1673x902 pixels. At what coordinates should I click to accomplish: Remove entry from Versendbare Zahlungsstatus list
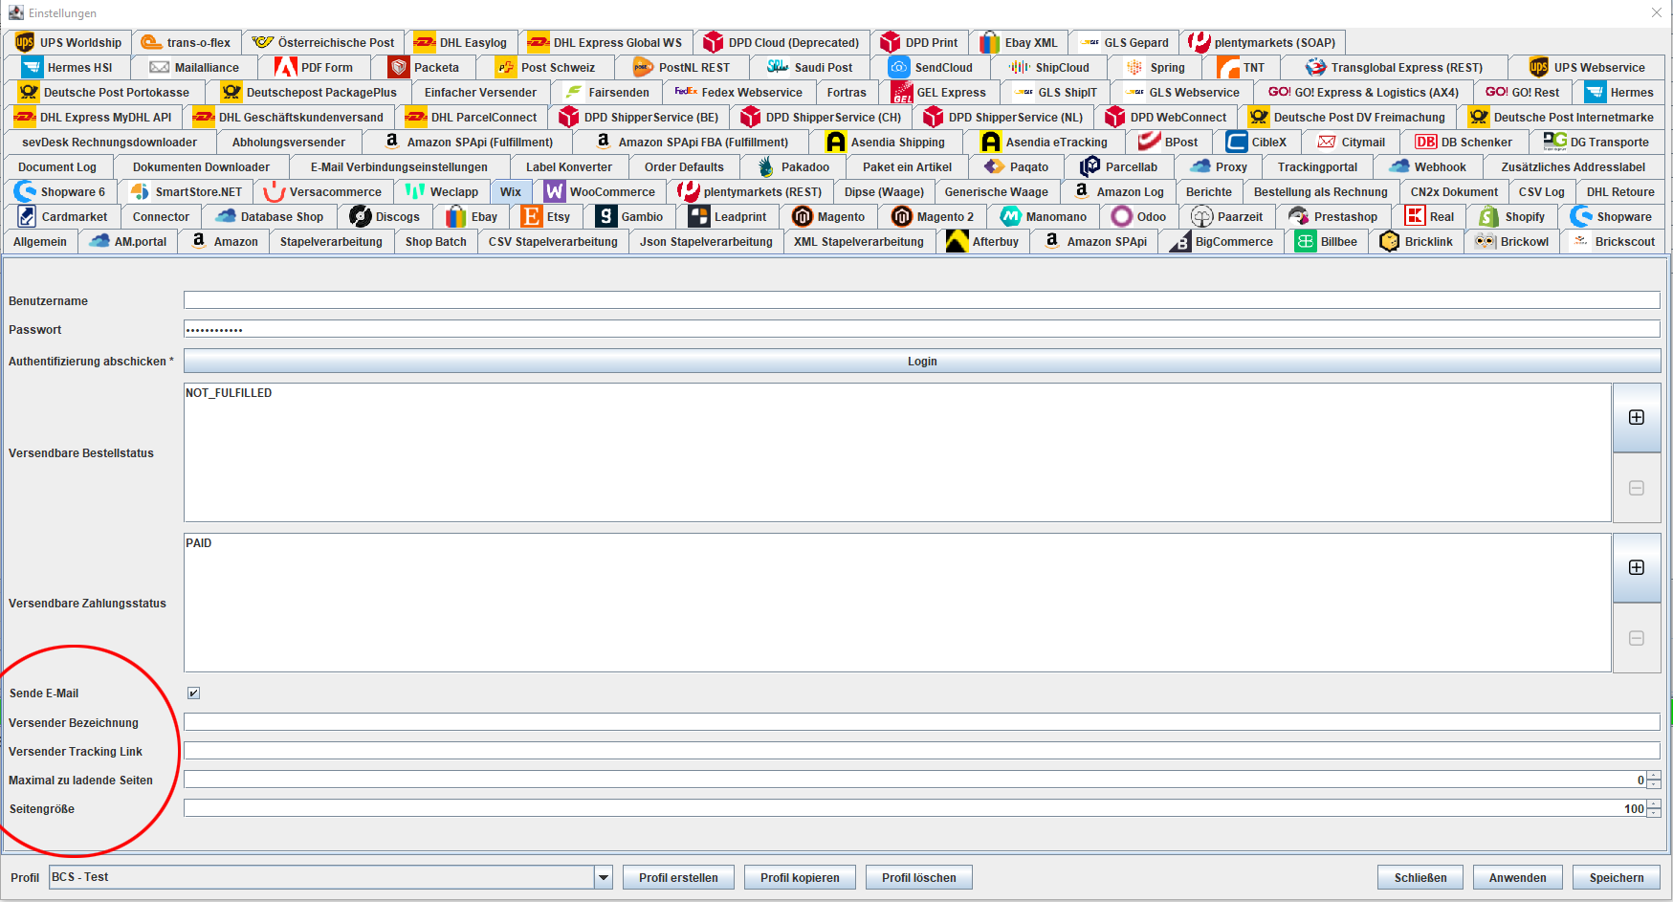point(1637,638)
